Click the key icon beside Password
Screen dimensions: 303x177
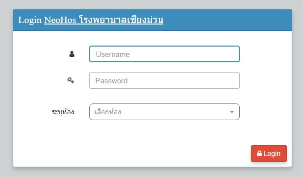tap(71, 80)
